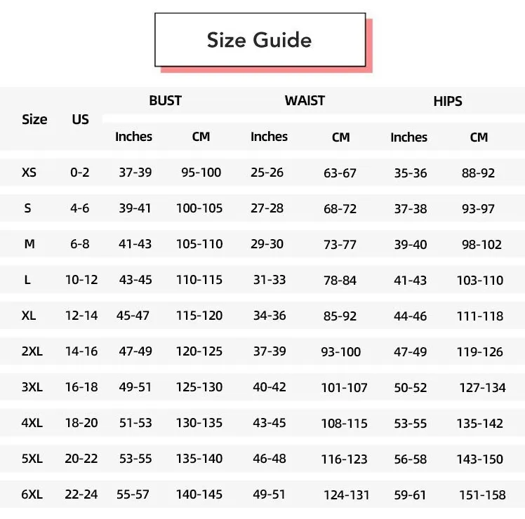Viewport: 525px width, 519px height.
Task: Click US size 10-12 cell
Action: tap(81, 280)
